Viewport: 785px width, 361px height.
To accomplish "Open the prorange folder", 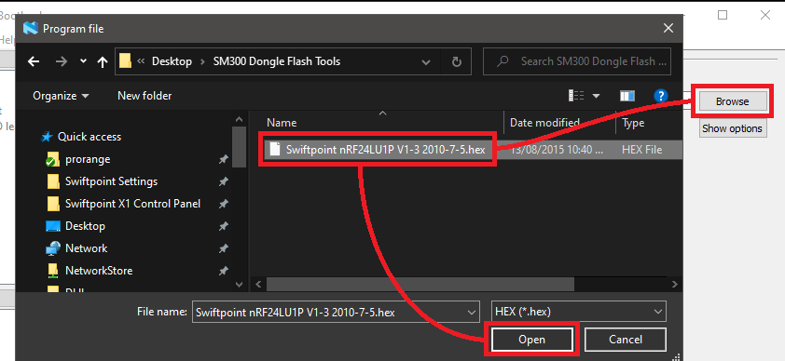I will (x=88, y=159).
